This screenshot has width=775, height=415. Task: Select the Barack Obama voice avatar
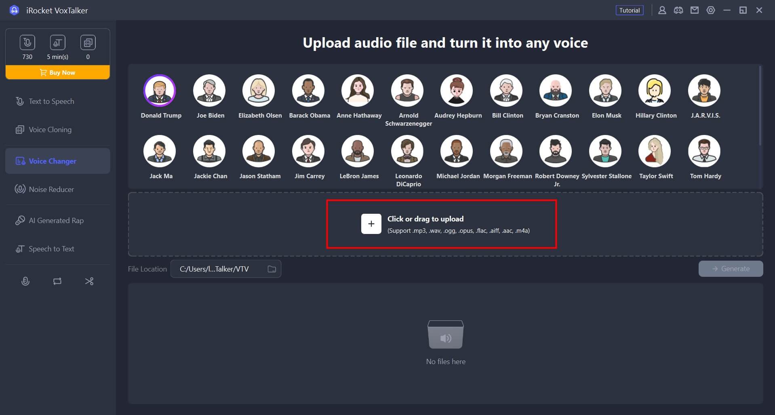click(x=308, y=91)
